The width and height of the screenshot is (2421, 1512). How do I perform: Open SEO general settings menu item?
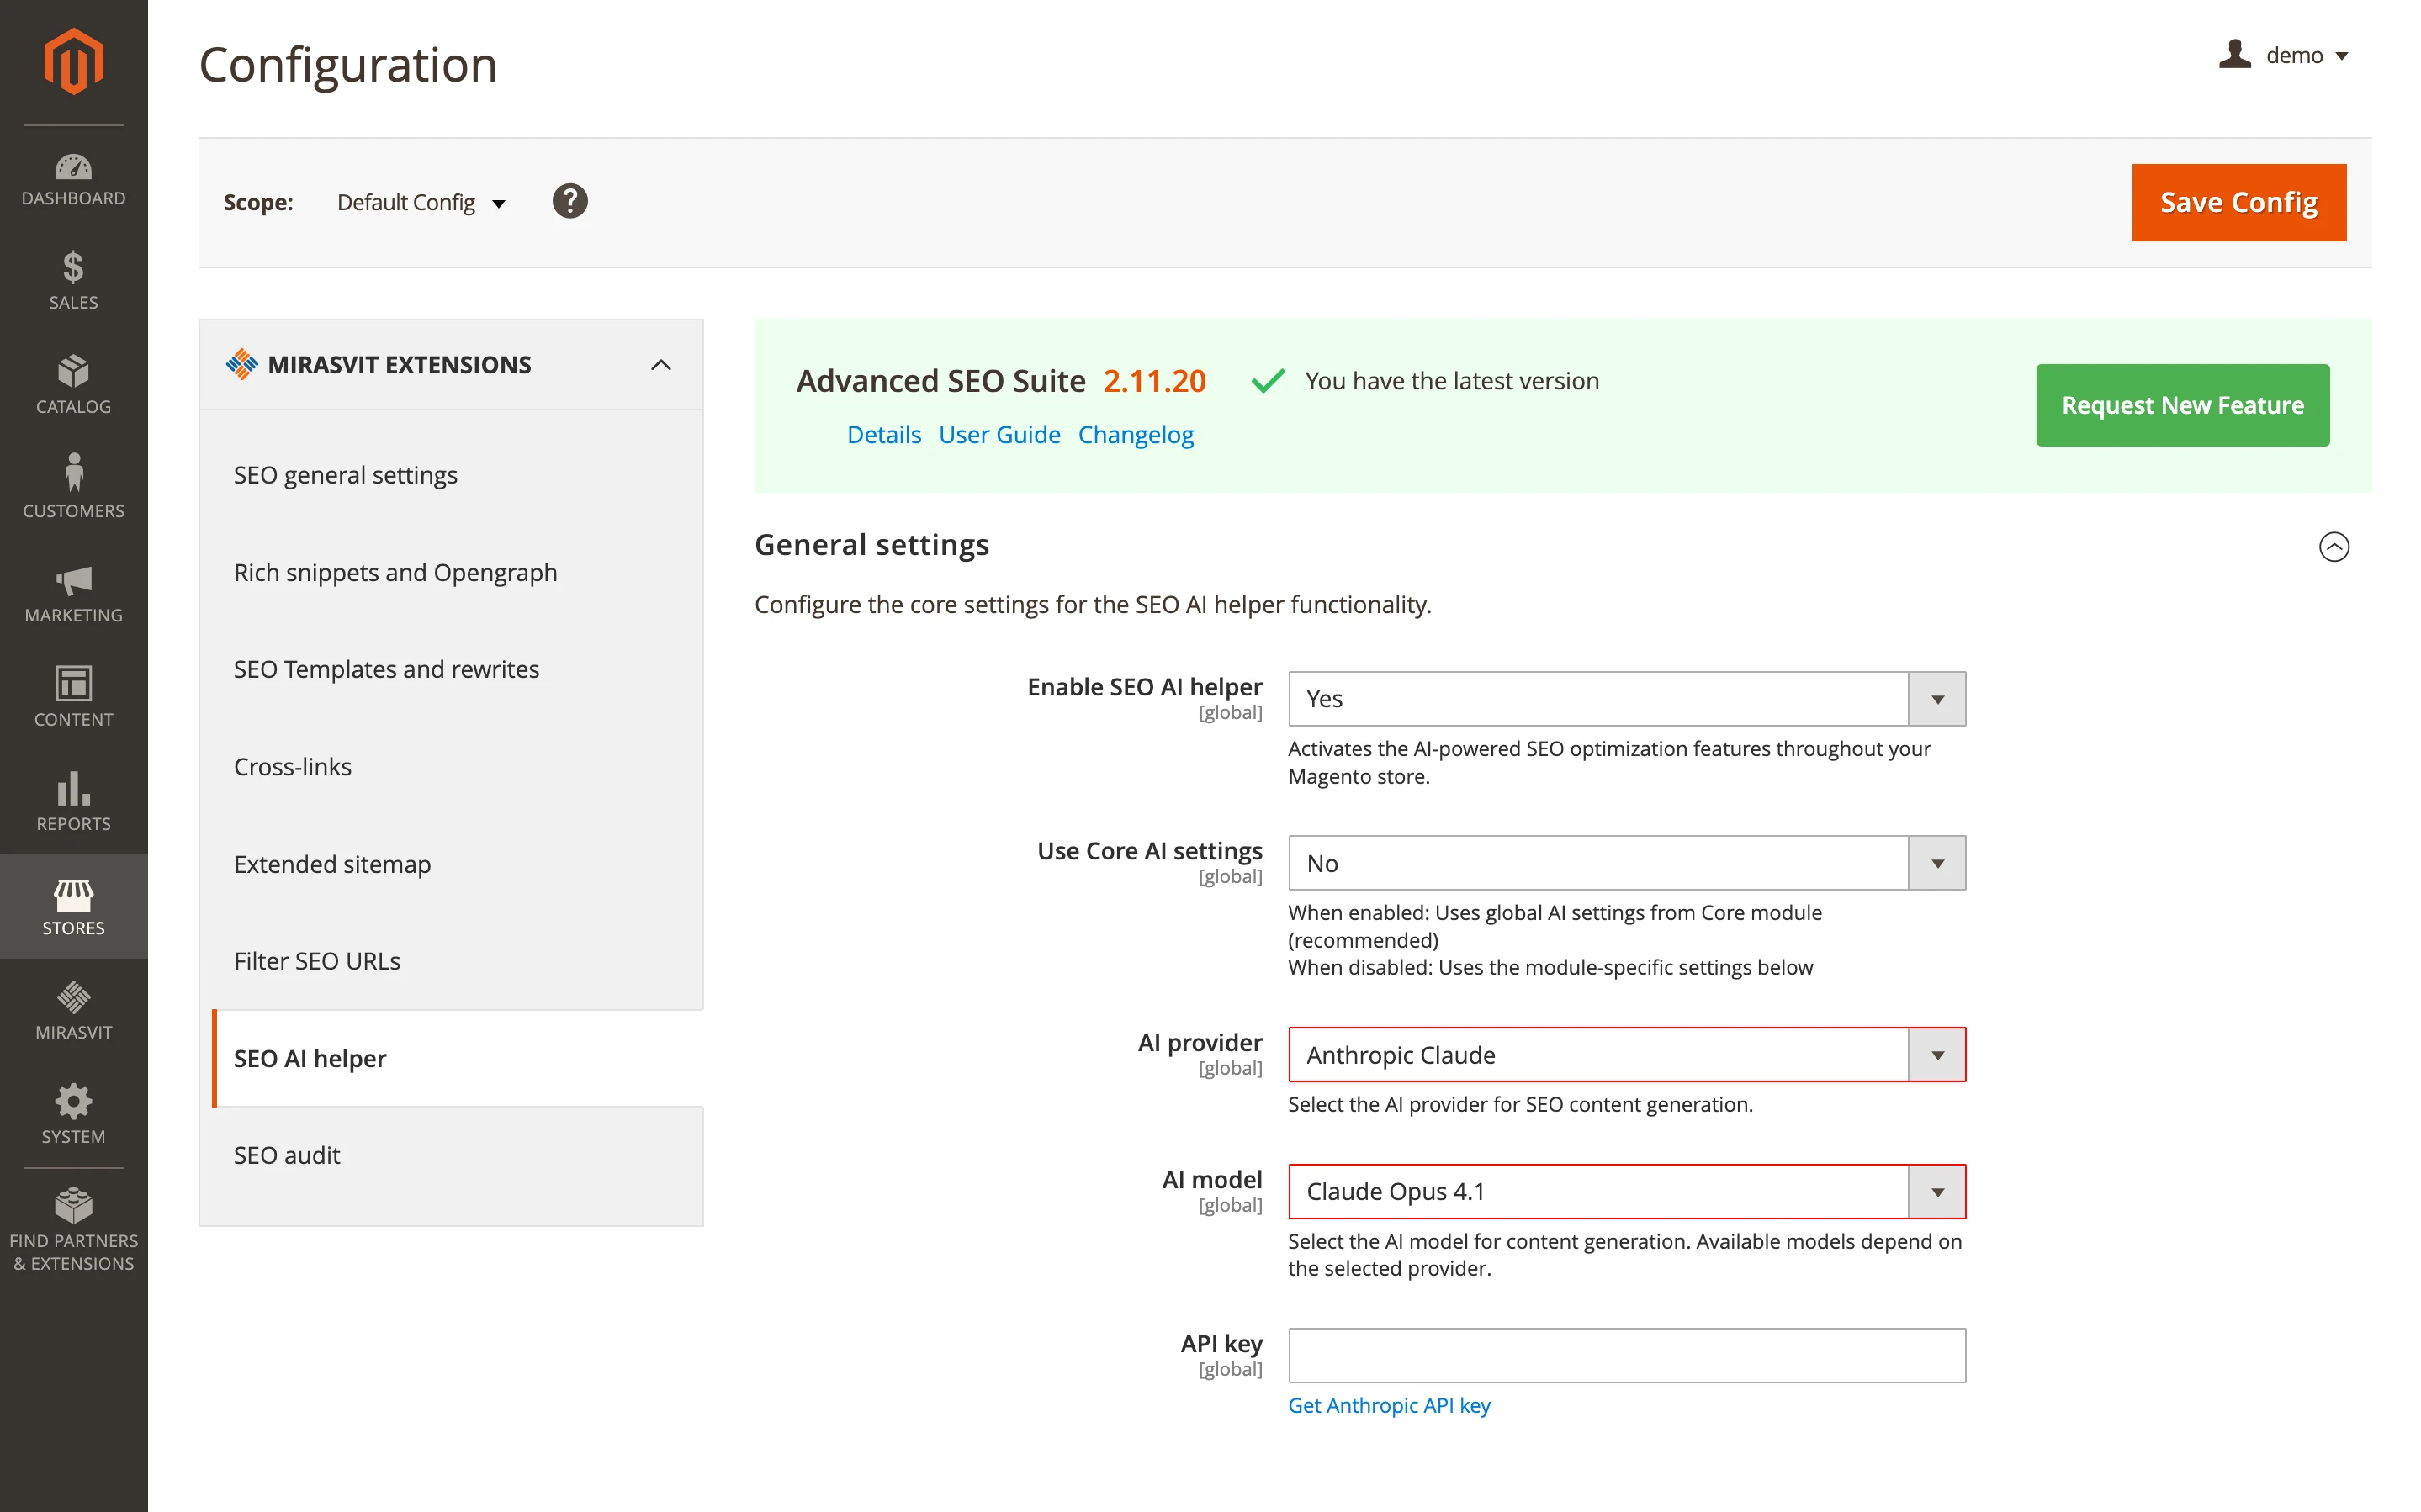click(344, 475)
